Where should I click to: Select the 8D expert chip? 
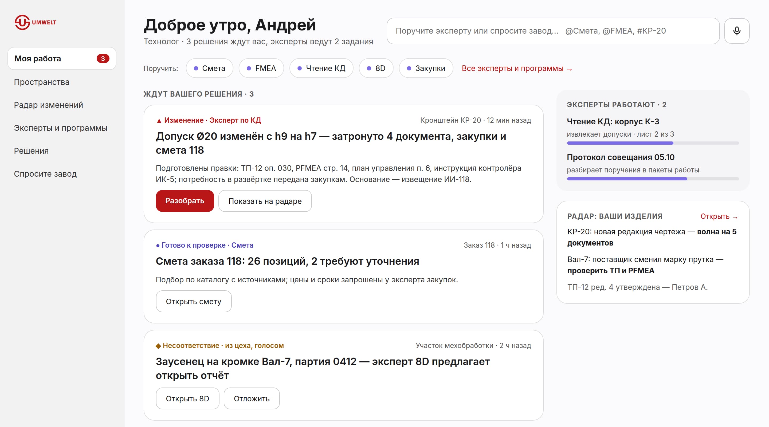point(376,68)
